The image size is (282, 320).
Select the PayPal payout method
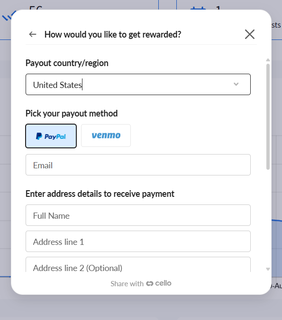click(51, 136)
